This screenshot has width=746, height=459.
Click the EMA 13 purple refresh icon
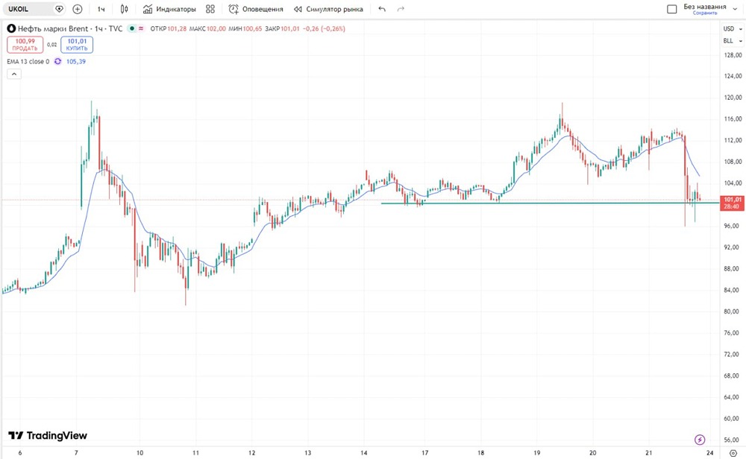tap(57, 61)
